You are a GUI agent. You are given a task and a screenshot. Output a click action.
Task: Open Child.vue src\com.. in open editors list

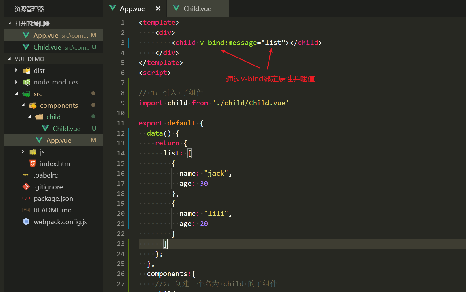coord(53,47)
